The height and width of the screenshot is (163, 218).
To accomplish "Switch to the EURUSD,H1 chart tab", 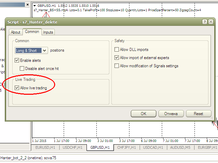I will pos(45,147).
